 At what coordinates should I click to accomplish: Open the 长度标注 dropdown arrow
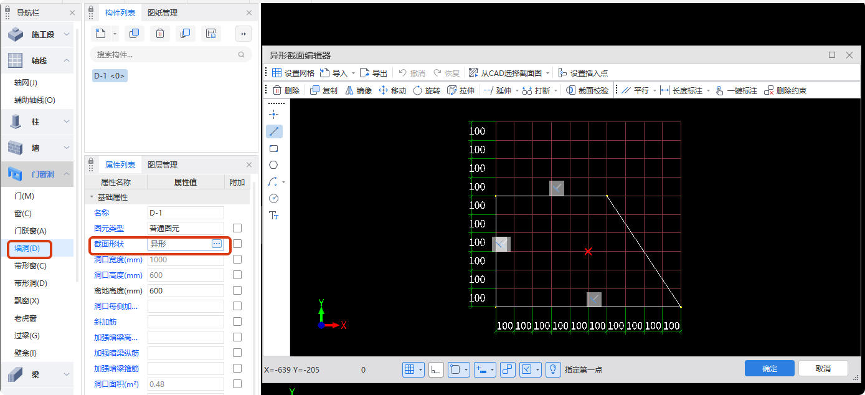708,90
